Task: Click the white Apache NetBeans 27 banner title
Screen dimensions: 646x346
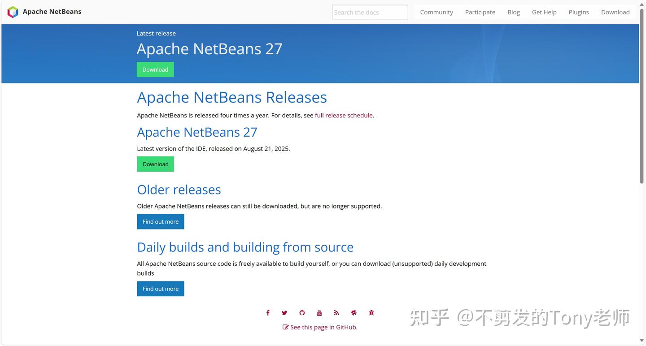Action: (x=210, y=49)
